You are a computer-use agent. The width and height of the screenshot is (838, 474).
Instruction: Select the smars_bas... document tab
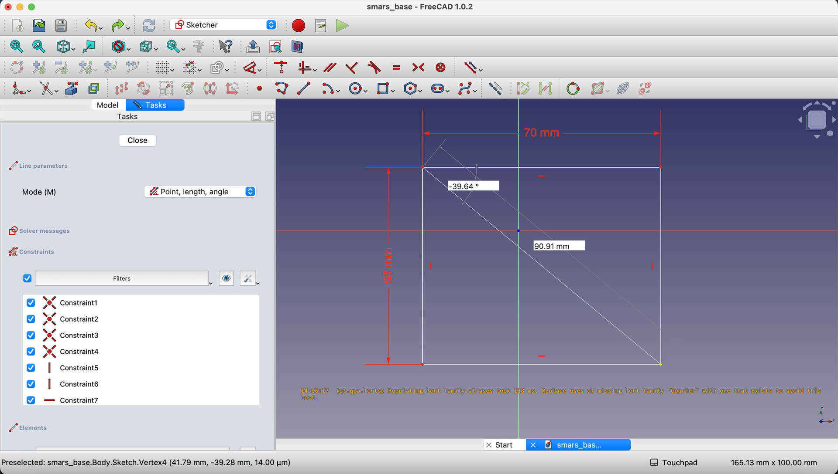pos(578,445)
